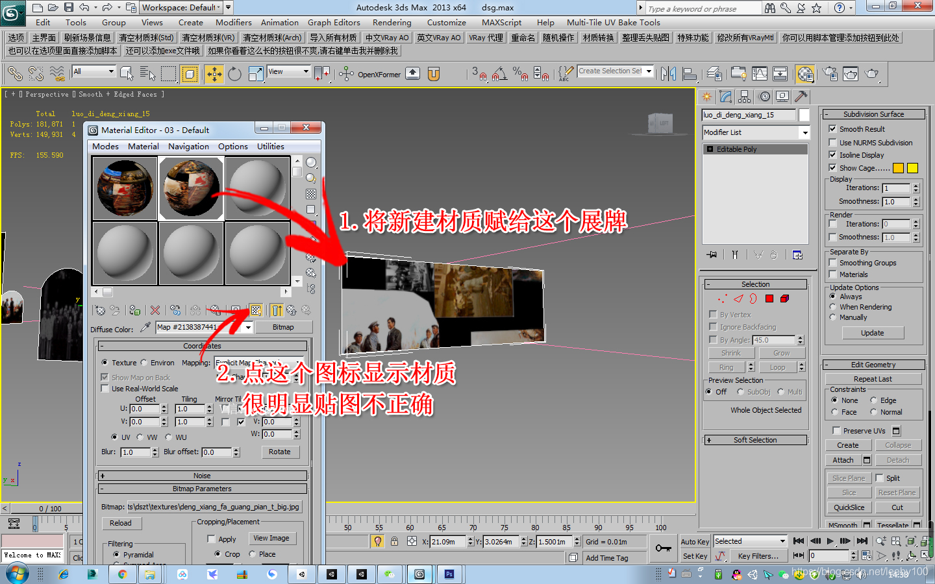Select the Select and Link tool

tap(14, 74)
